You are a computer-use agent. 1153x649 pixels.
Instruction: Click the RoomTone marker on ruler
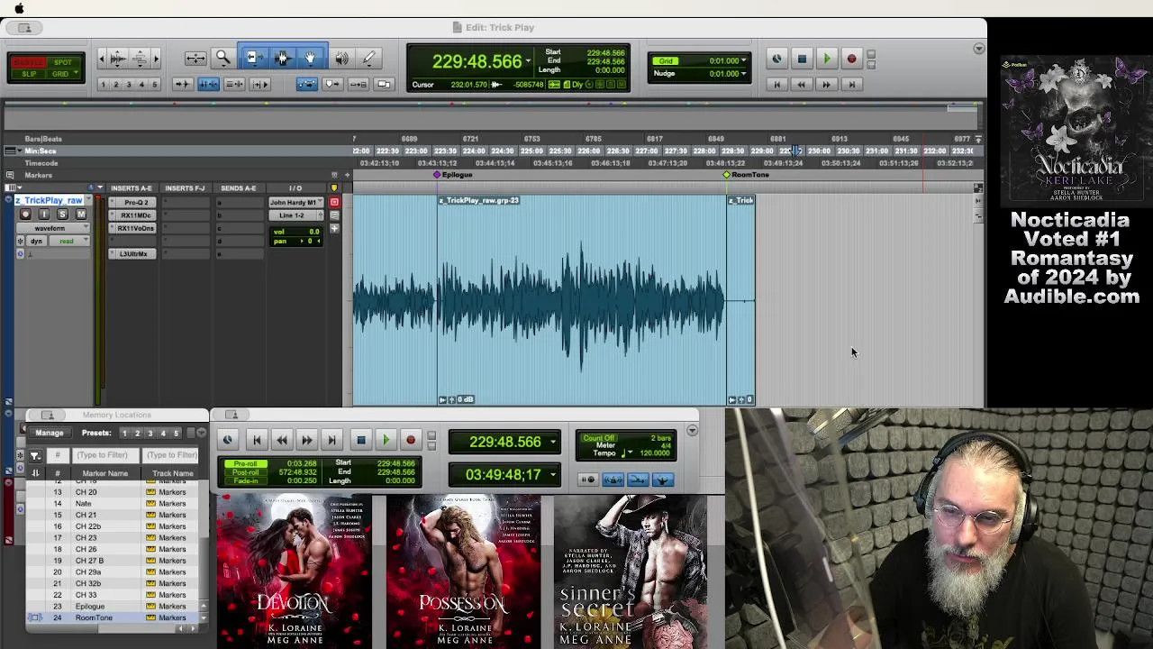coord(747,175)
